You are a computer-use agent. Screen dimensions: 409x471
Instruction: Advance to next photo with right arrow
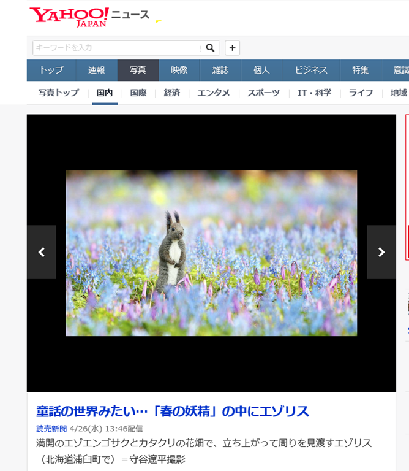(381, 252)
